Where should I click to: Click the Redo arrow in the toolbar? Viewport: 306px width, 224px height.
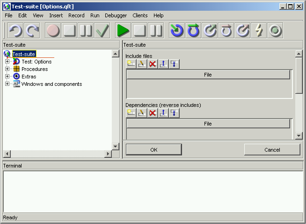click(32, 31)
